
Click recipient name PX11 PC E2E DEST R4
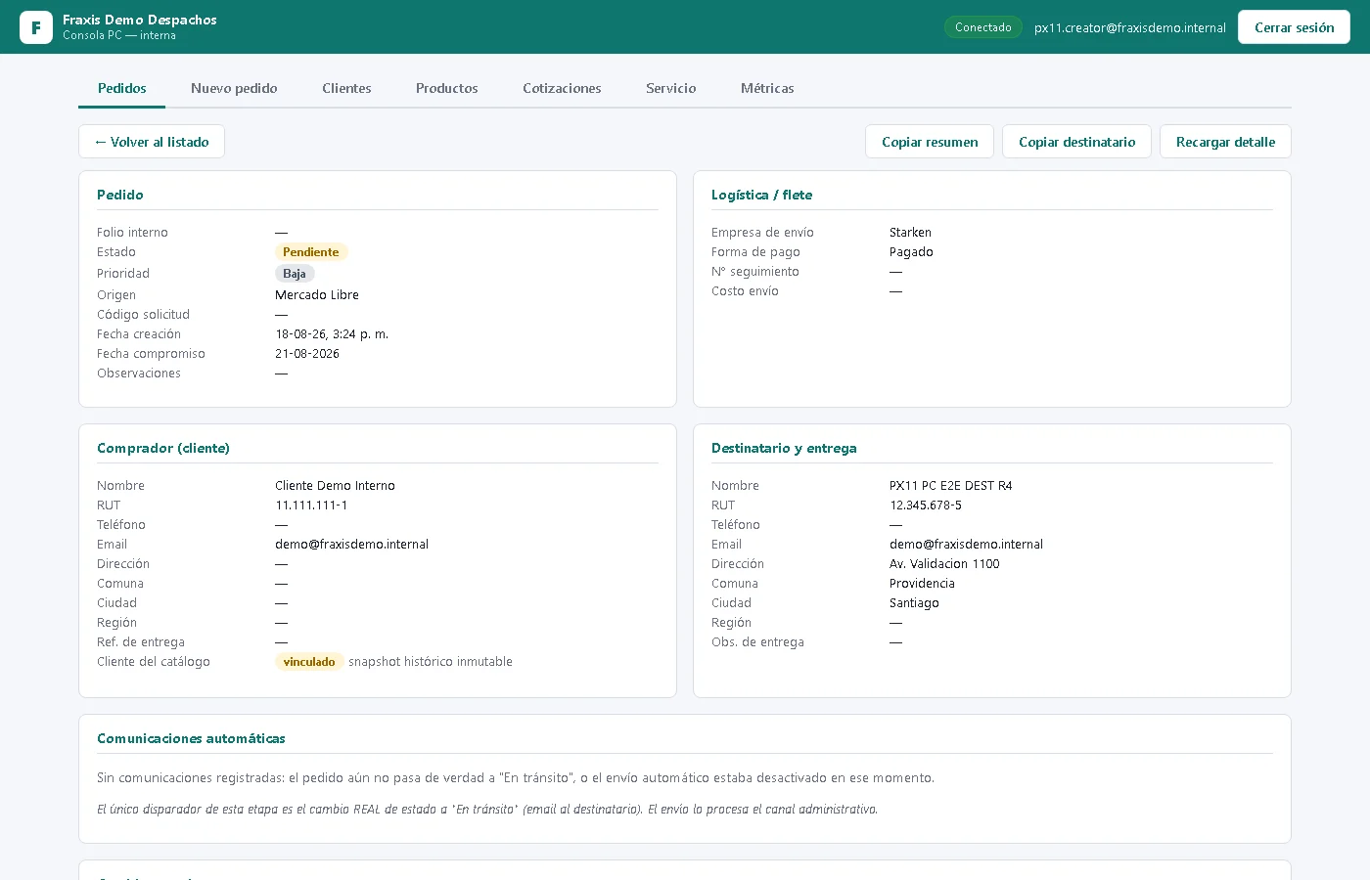coord(950,486)
